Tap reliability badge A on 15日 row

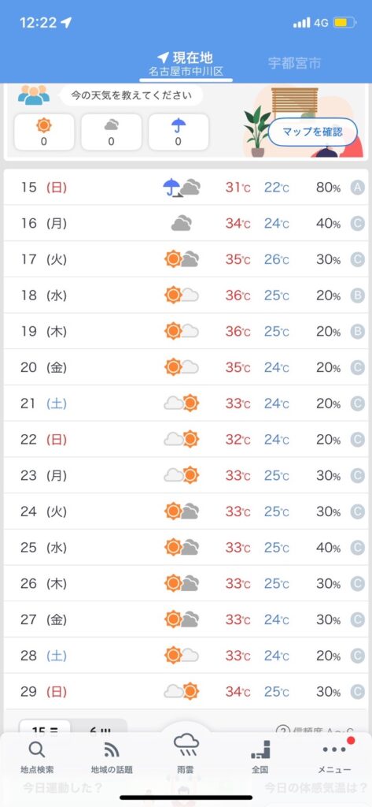point(358,188)
